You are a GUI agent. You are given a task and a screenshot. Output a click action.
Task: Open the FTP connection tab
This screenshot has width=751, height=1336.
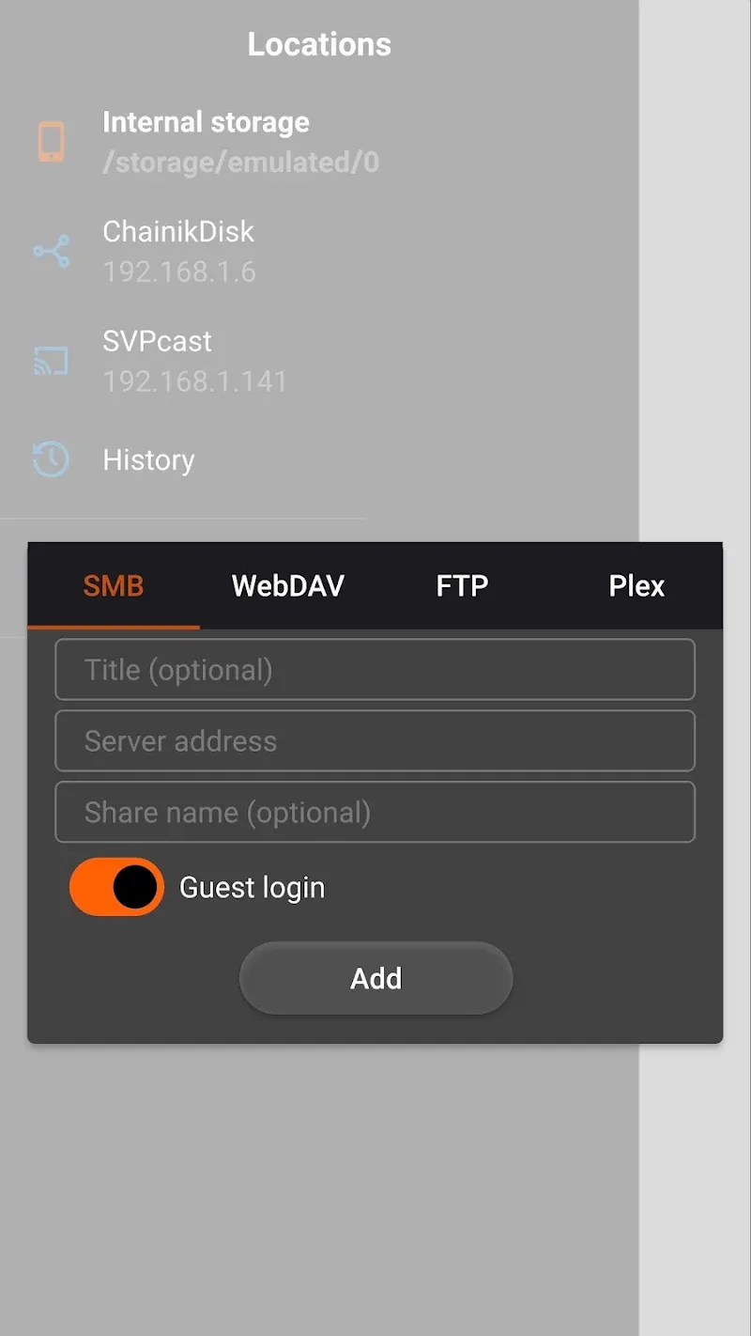[462, 585]
